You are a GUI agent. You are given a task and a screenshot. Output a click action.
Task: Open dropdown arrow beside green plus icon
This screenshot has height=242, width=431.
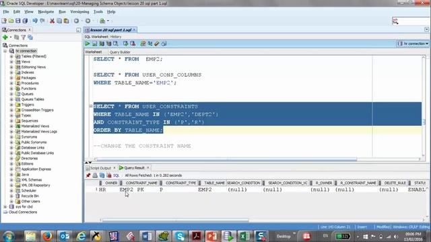tap(11, 38)
